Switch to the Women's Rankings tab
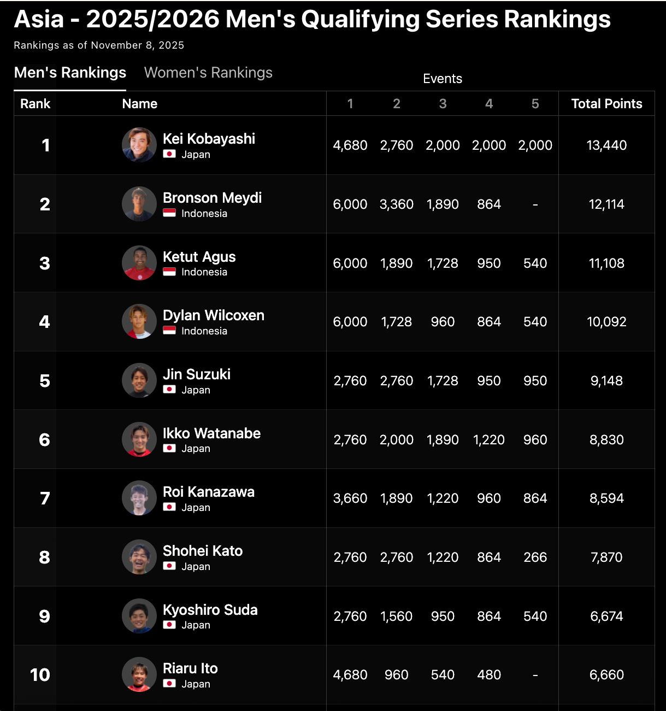 pos(208,73)
